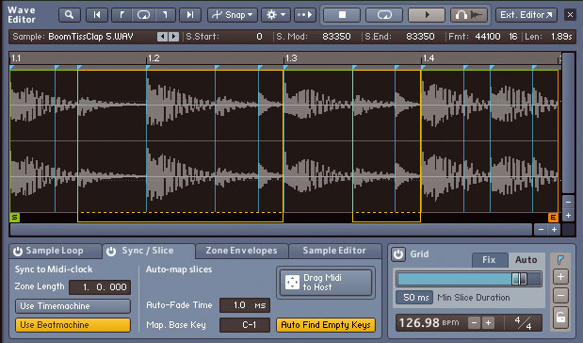The height and width of the screenshot is (343, 583).
Task: Jump to sample end button
Action: (190, 15)
